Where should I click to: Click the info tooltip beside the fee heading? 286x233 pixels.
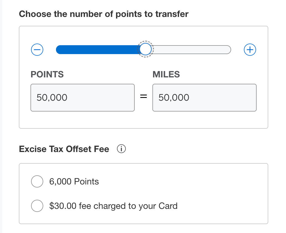pos(121,149)
